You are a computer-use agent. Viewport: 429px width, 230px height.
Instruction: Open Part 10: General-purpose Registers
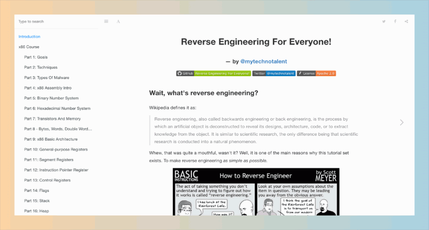(x=56, y=150)
